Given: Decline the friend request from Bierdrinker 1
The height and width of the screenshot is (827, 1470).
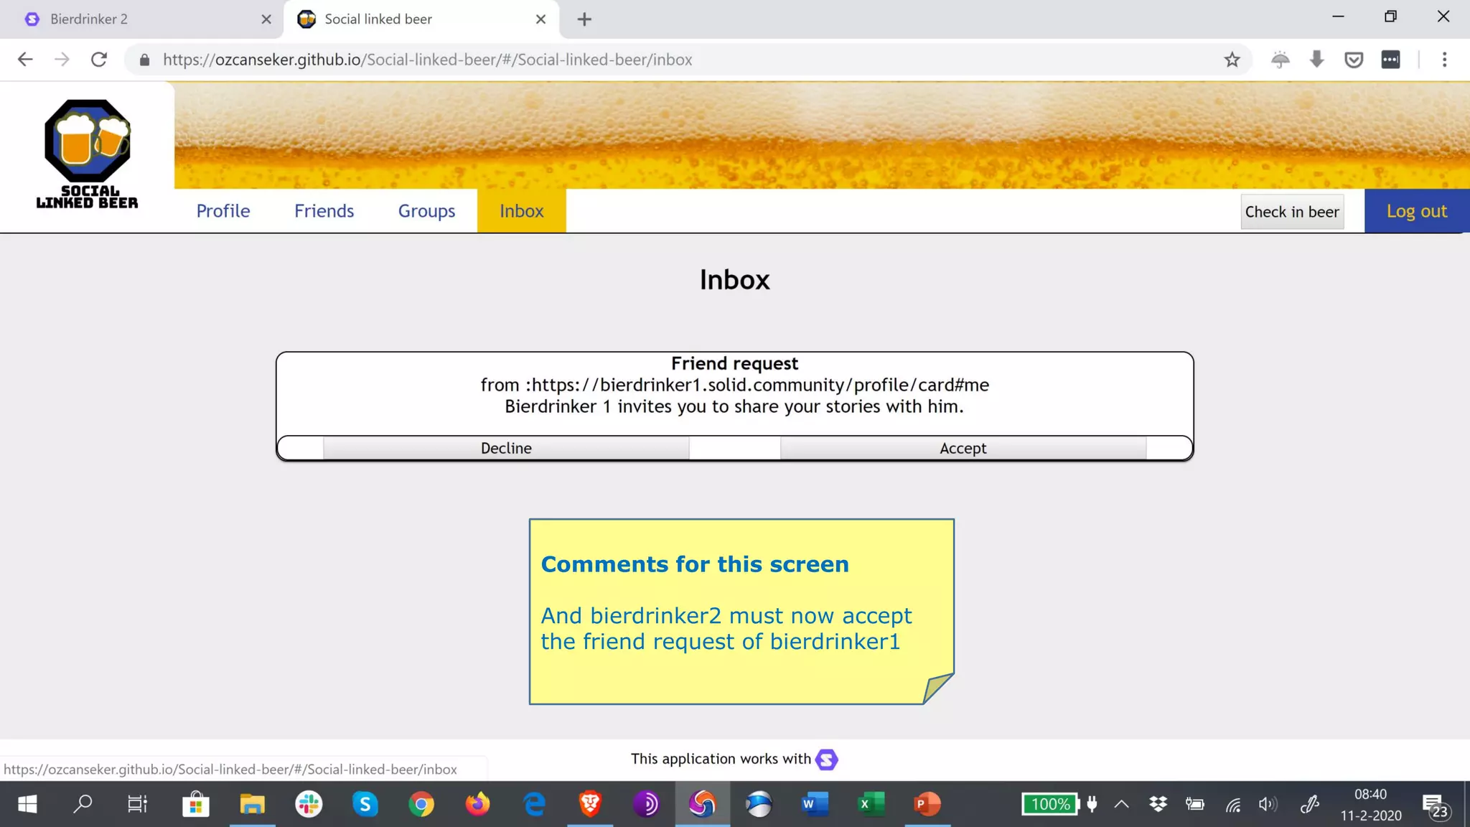Looking at the screenshot, I should (506, 448).
